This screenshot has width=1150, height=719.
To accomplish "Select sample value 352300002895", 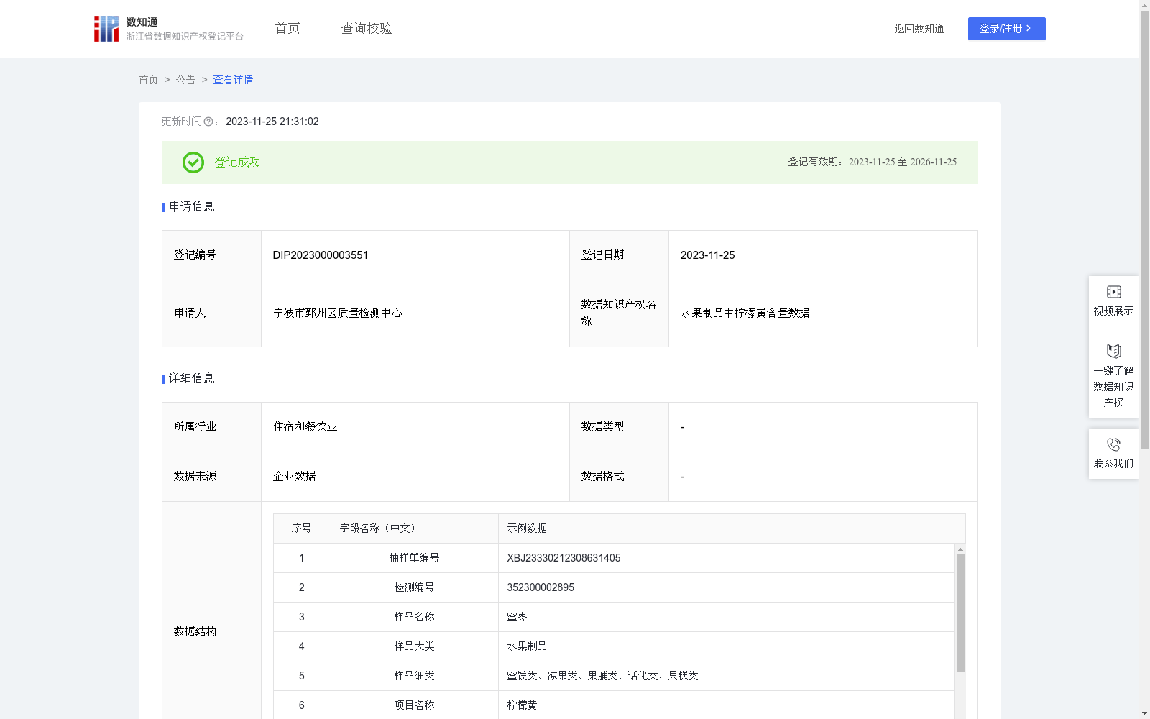I will (540, 587).
